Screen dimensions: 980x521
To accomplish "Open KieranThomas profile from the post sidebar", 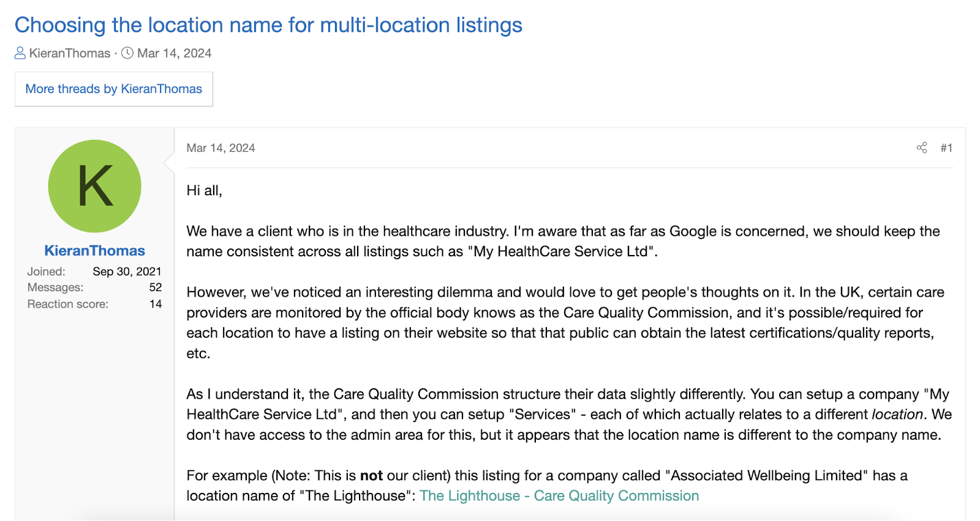I will pos(94,250).
